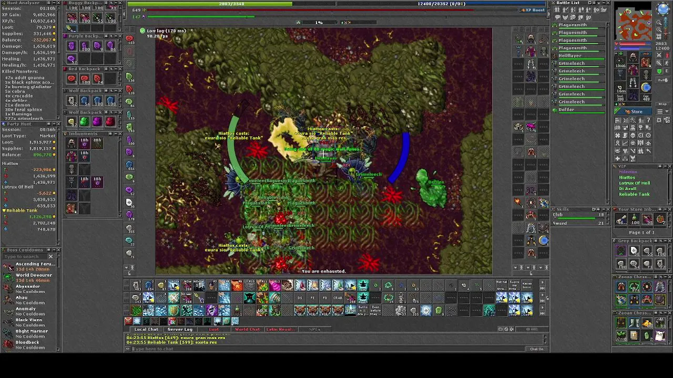Open the sidebar menu dropdown below Stop
Image resolution: width=673 pixels, height=378 pixels.
pyautogui.click(x=663, y=111)
